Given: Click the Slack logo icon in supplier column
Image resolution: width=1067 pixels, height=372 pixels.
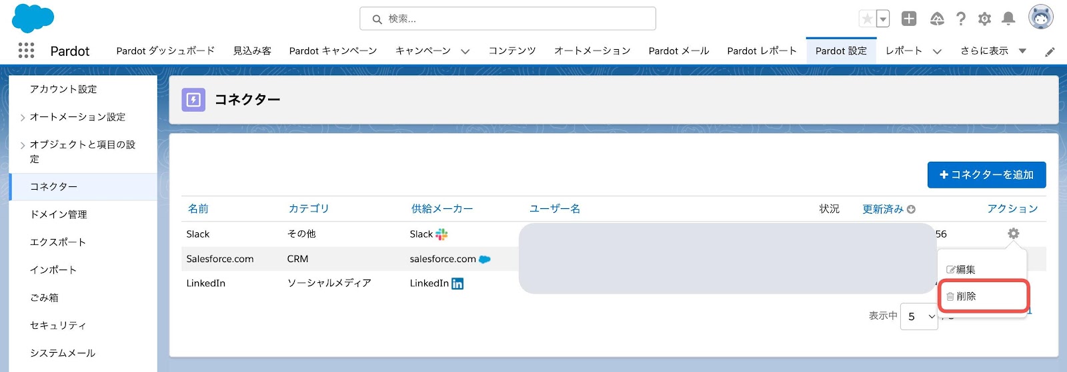Looking at the screenshot, I should [x=441, y=234].
